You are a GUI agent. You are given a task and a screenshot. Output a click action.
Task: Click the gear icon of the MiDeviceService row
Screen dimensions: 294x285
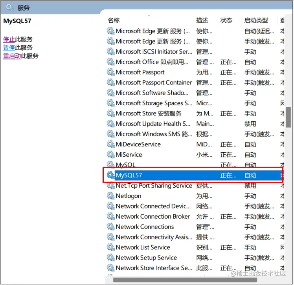[110, 144]
